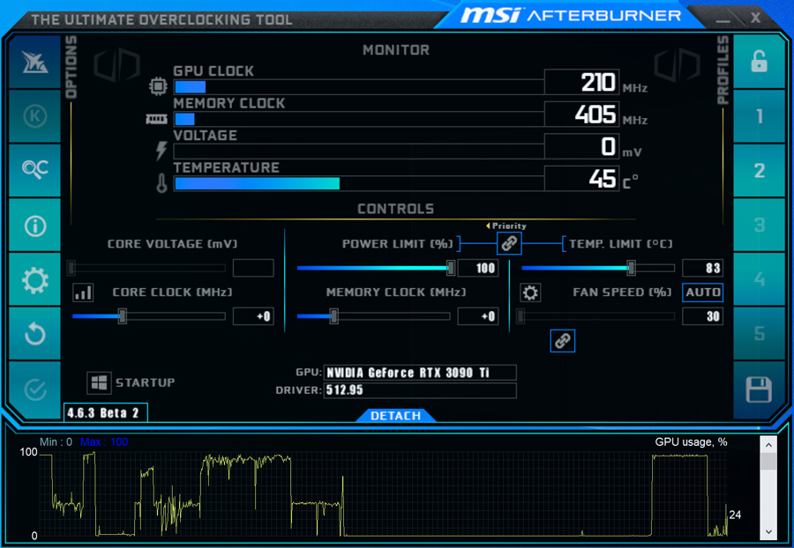
Task: Launch the OC Scanner tool
Action: (x=34, y=170)
